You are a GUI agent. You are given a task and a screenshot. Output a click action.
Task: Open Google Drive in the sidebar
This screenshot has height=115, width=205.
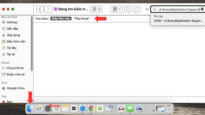[16, 88]
